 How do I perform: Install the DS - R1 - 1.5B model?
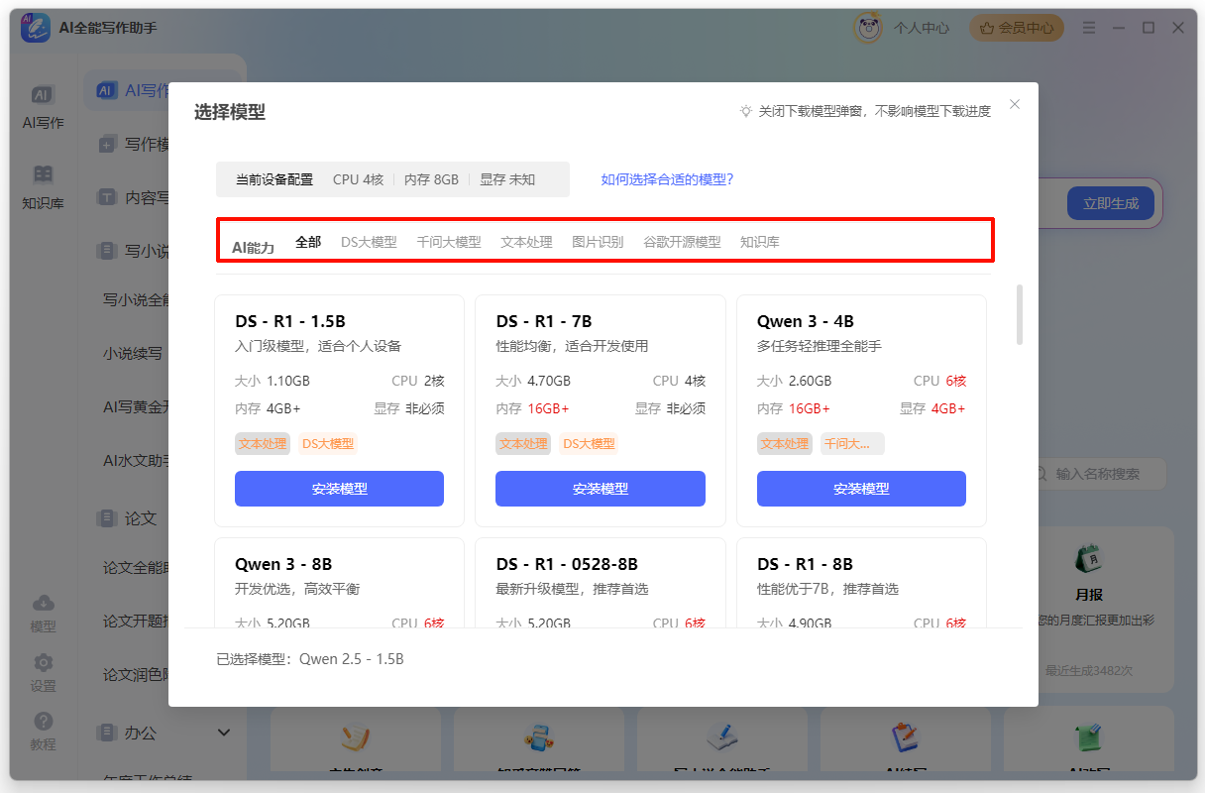[339, 489]
